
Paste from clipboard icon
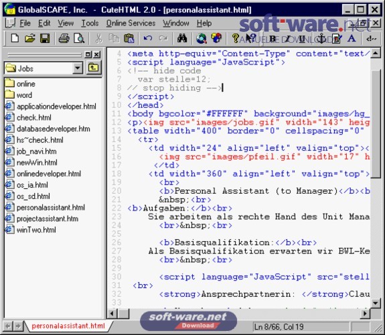pos(129,38)
